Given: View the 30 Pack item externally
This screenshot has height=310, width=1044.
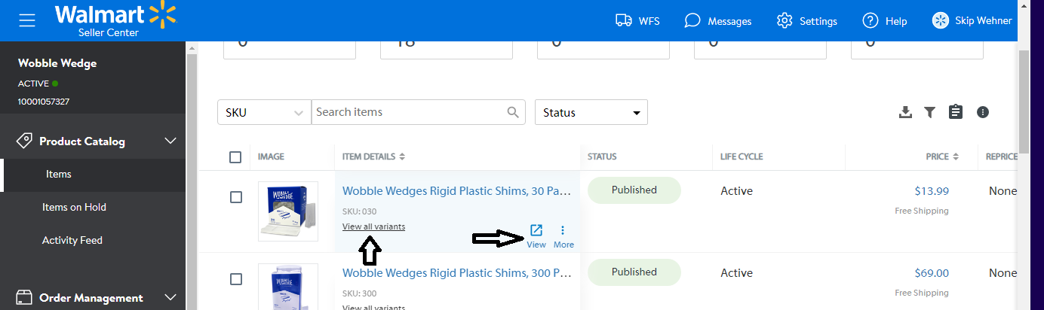Looking at the screenshot, I should tap(536, 236).
